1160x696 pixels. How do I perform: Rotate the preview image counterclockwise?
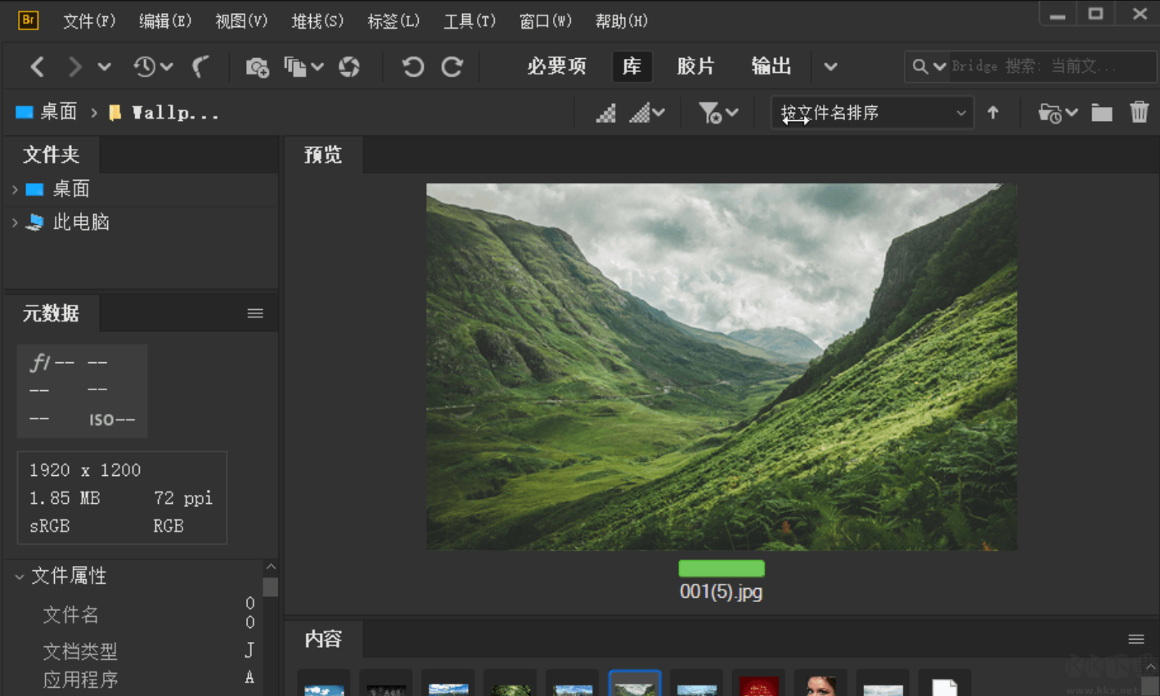413,66
